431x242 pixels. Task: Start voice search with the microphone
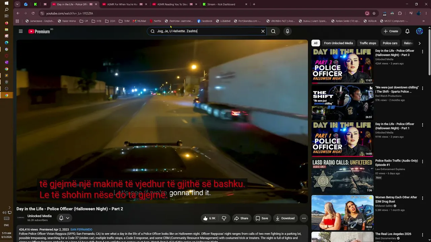pyautogui.click(x=287, y=31)
